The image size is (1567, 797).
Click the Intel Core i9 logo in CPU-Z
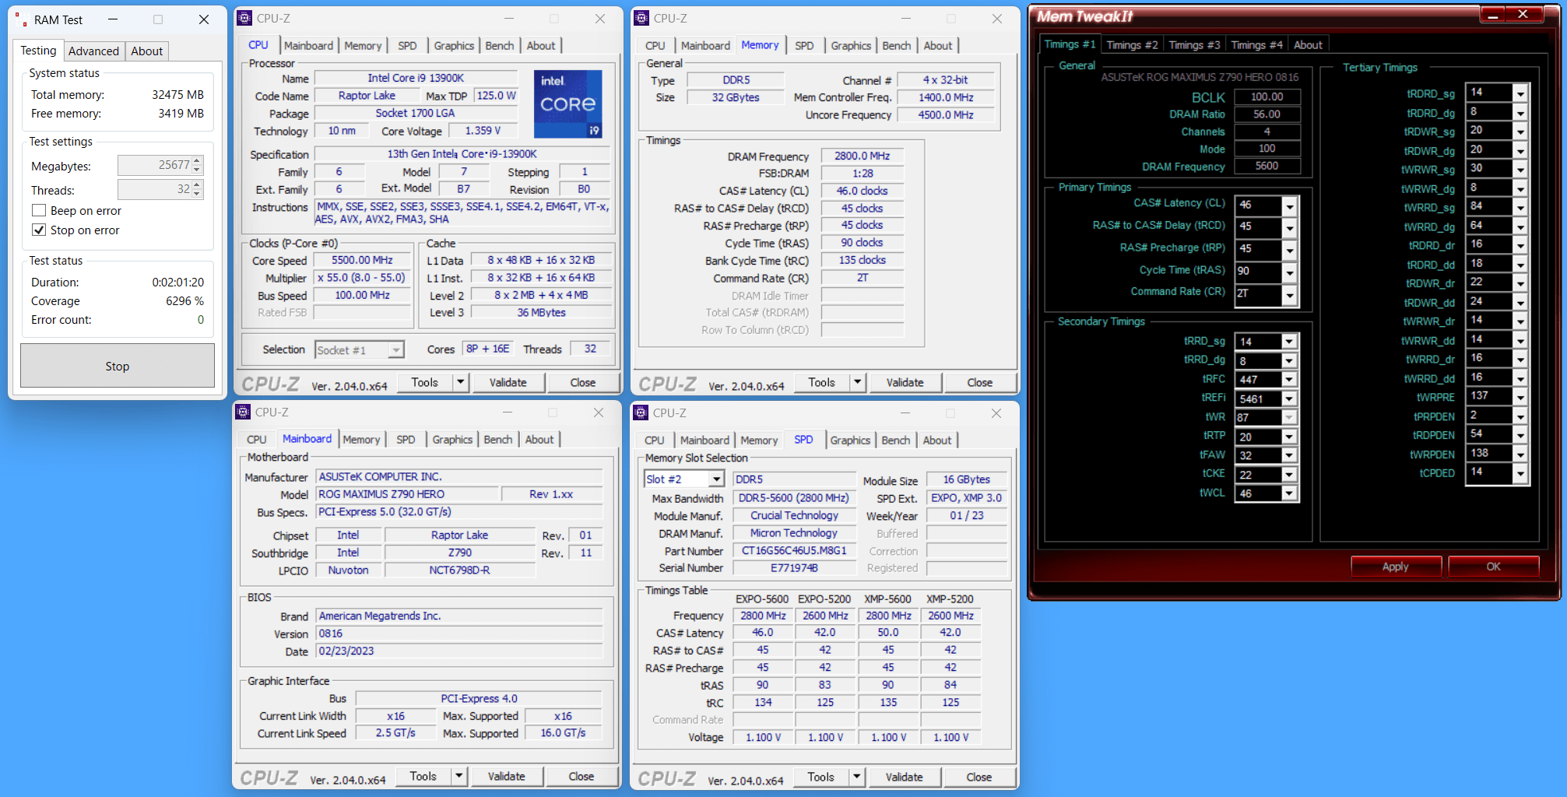pyautogui.click(x=567, y=104)
